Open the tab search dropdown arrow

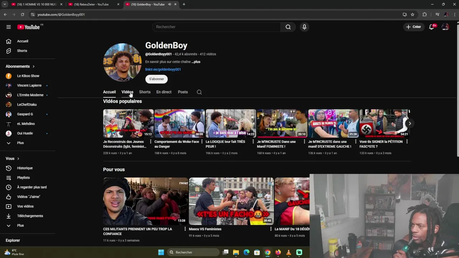coord(5,4)
